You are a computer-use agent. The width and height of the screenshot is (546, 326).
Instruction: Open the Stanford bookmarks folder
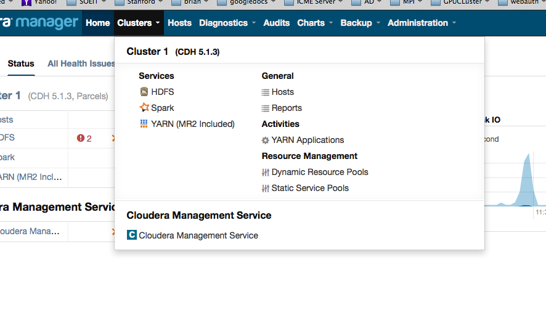139,2
